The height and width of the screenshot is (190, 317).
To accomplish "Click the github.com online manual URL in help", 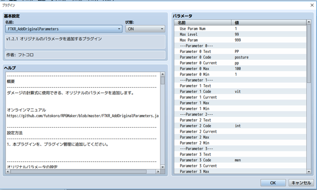I will click(x=83, y=116).
